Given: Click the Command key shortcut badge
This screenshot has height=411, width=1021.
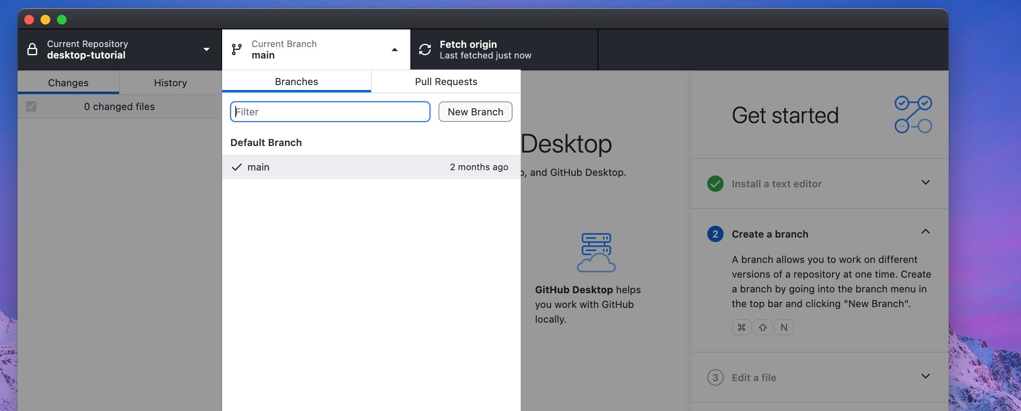Looking at the screenshot, I should pyautogui.click(x=742, y=327).
